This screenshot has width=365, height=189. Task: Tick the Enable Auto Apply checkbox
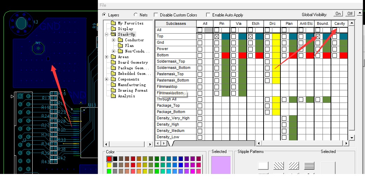[x=208, y=15]
